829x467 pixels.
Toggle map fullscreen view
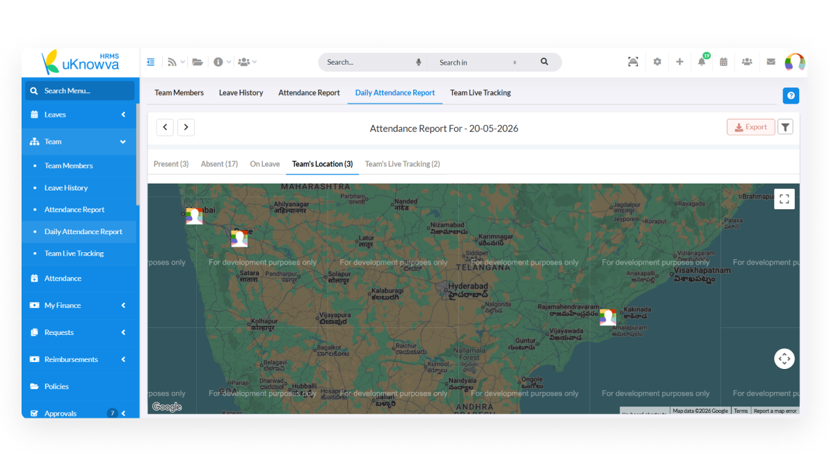[784, 199]
